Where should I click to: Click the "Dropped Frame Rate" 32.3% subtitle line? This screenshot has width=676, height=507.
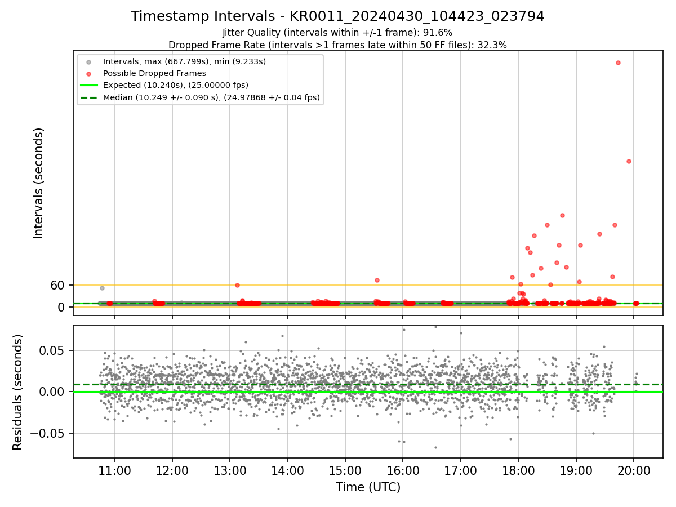(337, 45)
